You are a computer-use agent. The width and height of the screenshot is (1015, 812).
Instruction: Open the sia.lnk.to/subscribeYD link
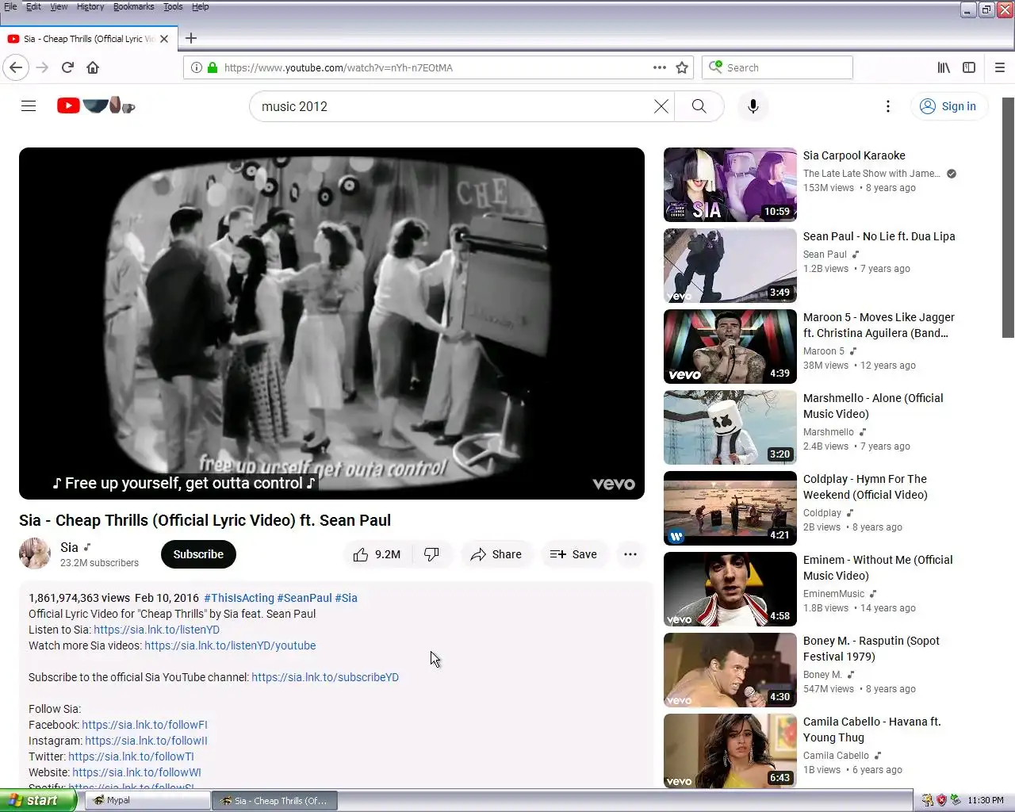[325, 677]
